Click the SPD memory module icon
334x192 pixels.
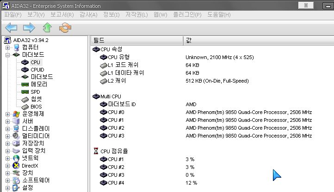(25, 92)
